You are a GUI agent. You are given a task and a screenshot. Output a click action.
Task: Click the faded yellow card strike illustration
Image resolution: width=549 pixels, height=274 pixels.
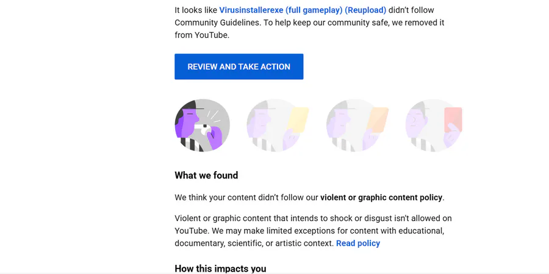(278, 125)
